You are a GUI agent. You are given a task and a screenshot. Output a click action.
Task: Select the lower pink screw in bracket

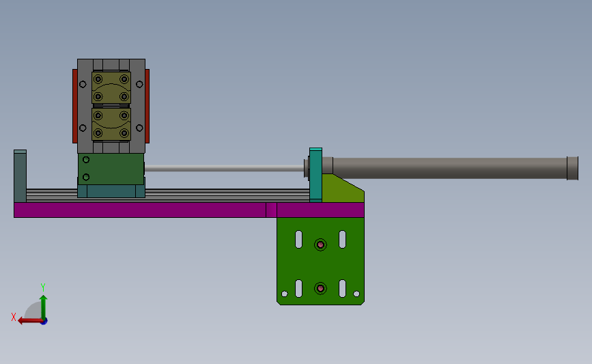[320, 288]
